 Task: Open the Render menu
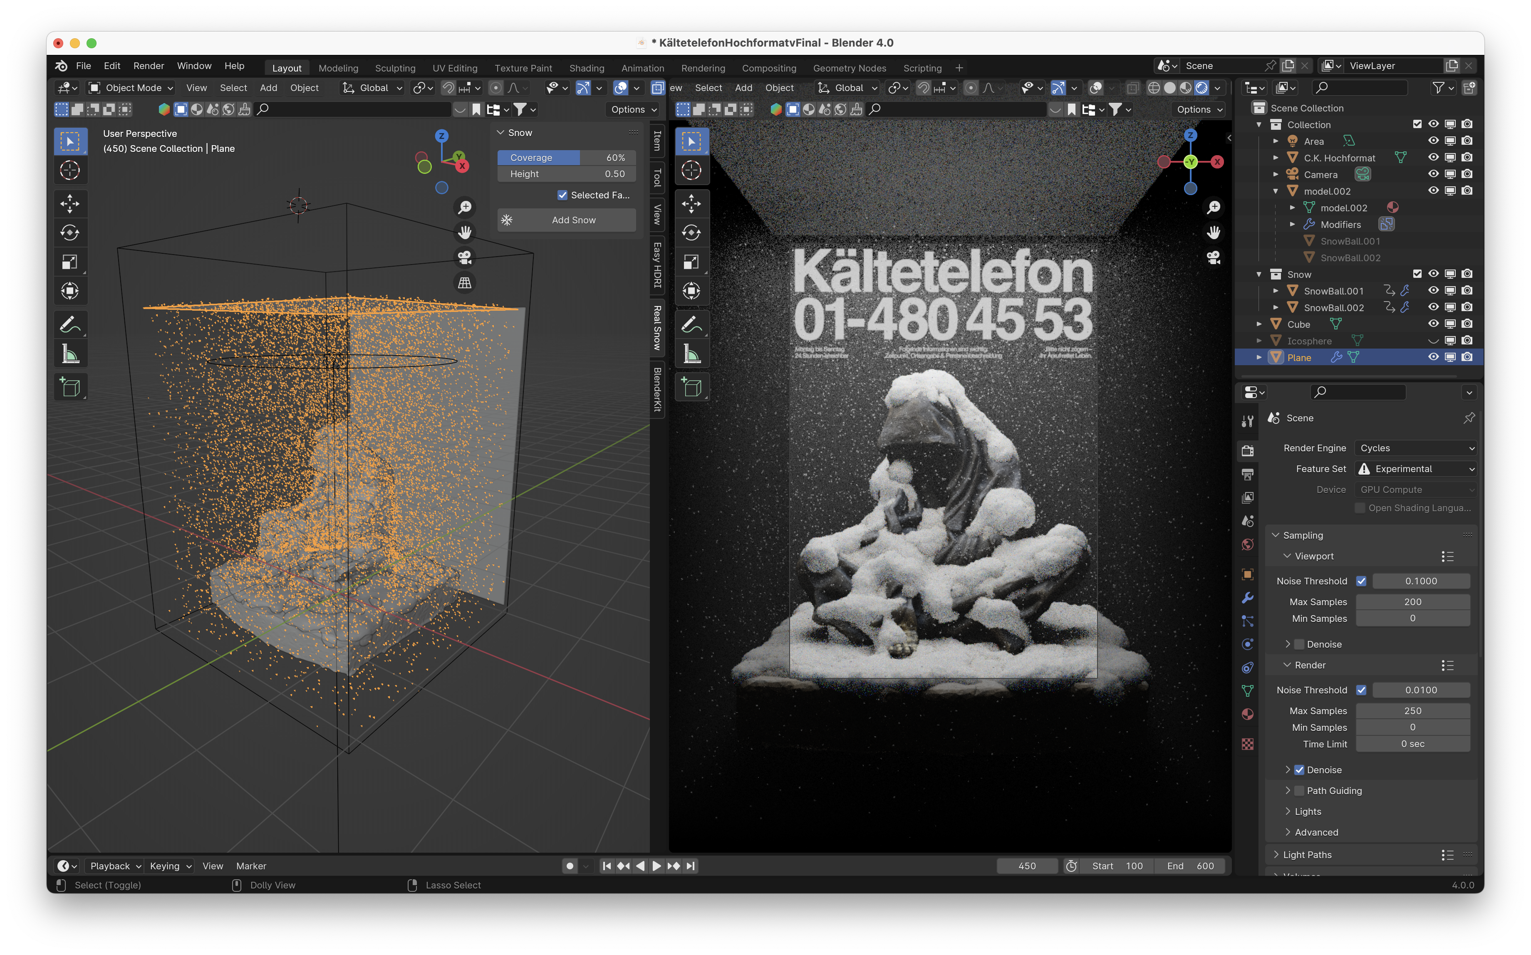(149, 66)
